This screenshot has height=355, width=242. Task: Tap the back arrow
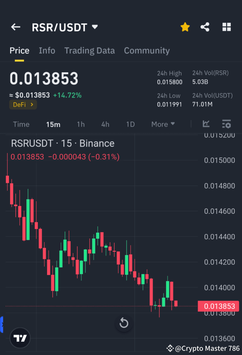[x=15, y=27]
